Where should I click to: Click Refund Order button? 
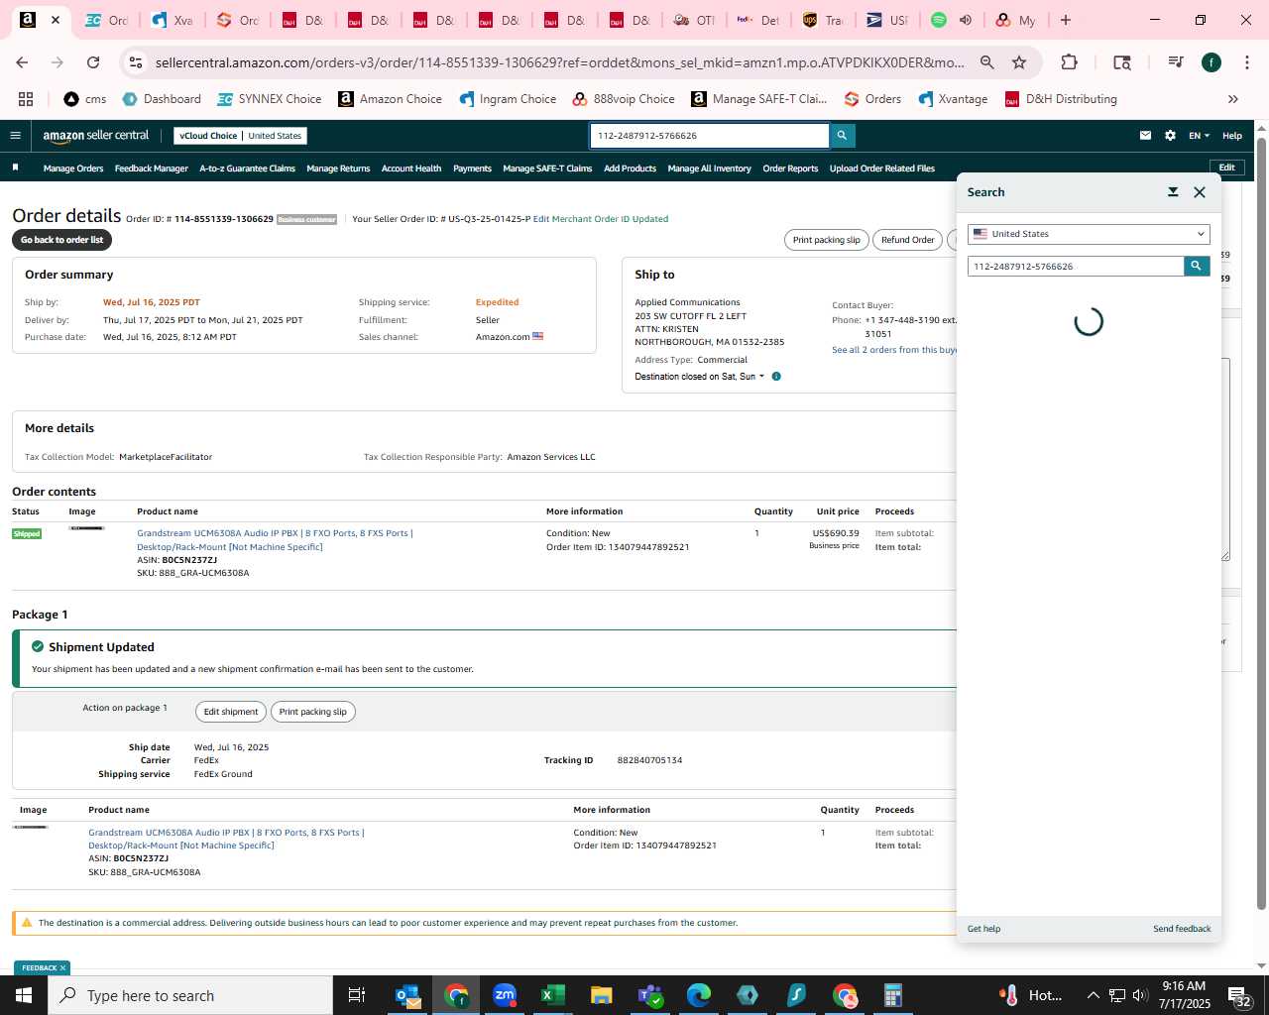pyautogui.click(x=907, y=240)
